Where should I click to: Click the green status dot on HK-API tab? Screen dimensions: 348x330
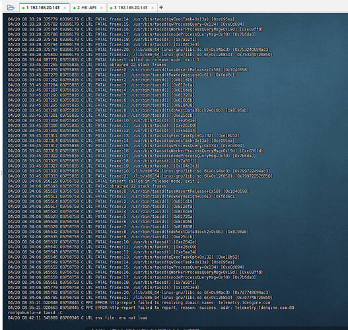75,8
